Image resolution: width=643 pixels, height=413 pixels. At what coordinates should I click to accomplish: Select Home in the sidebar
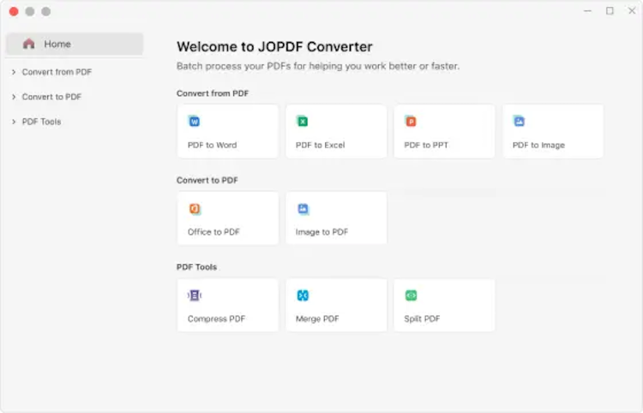(x=57, y=44)
